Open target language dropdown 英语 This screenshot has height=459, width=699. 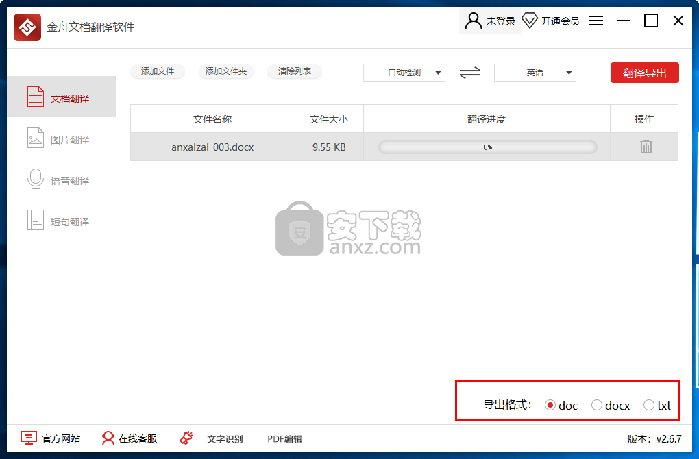[x=535, y=73]
